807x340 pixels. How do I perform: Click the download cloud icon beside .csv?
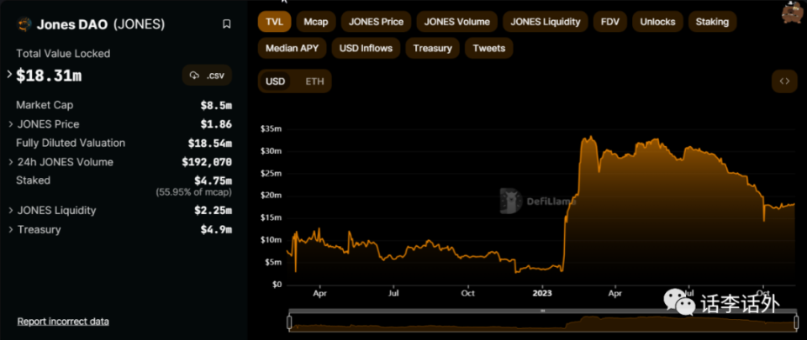coord(195,76)
